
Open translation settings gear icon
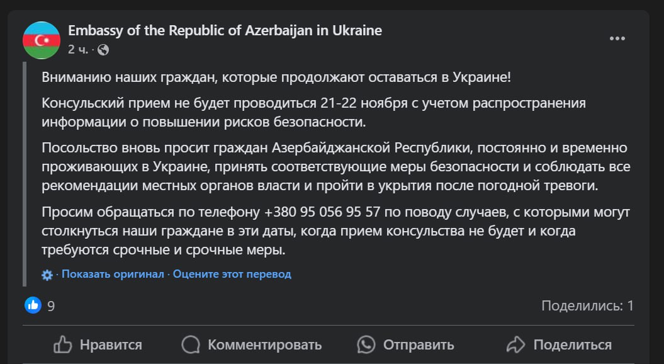point(47,275)
